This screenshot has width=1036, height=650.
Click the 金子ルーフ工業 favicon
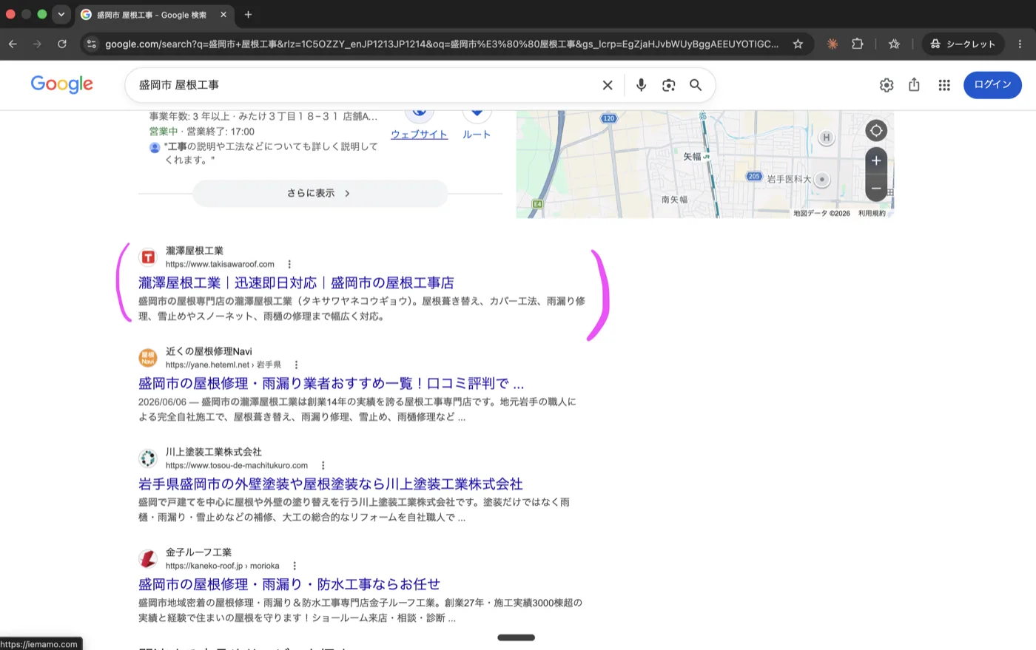[148, 559]
